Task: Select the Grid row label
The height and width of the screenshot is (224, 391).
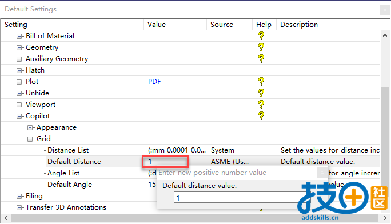Action: [x=43, y=139]
